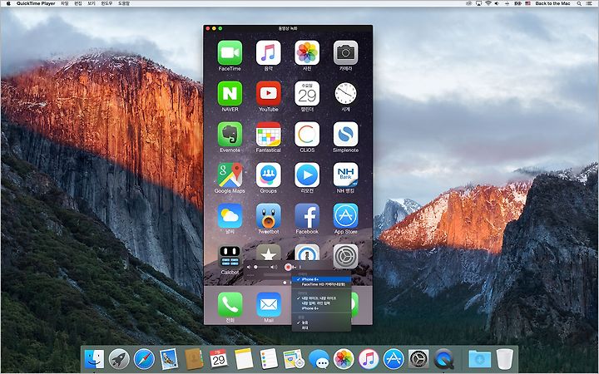Open Spotlight search in the menu bar
The height and width of the screenshot is (374, 599).
[x=579, y=3]
